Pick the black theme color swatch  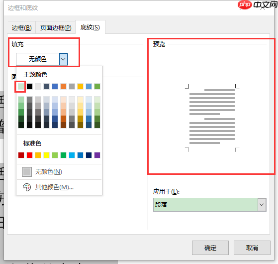coord(30,87)
